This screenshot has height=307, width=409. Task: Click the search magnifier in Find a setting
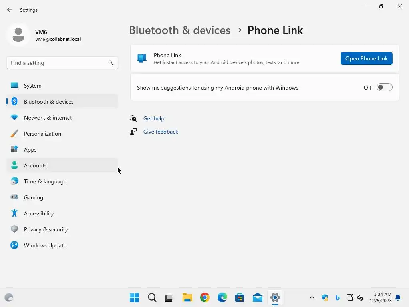(x=111, y=63)
